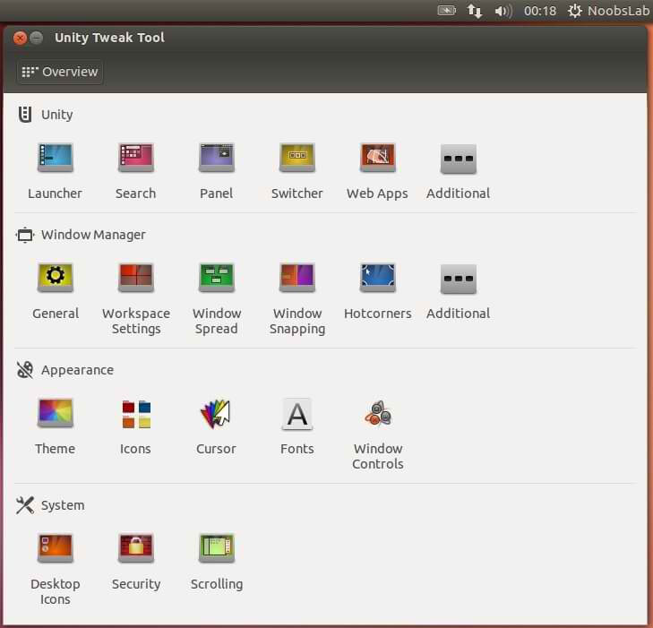Open Window Controls settings
653x628 pixels.
pyautogui.click(x=378, y=413)
